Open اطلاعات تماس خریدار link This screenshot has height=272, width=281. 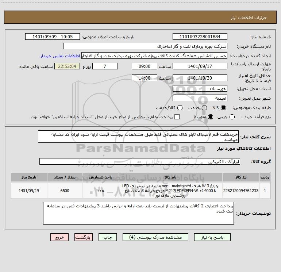[60, 56]
